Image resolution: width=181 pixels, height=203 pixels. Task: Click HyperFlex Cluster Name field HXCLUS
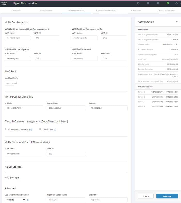click(x=66, y=200)
